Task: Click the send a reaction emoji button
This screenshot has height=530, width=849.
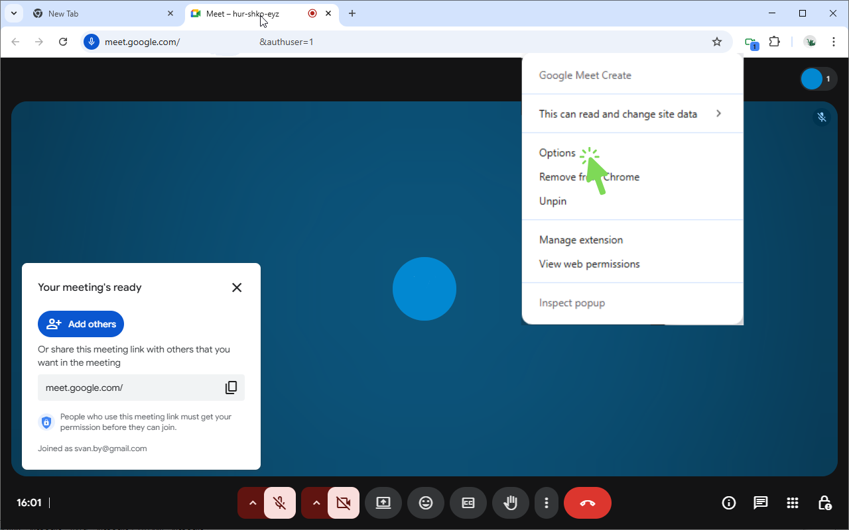Action: pos(426,503)
